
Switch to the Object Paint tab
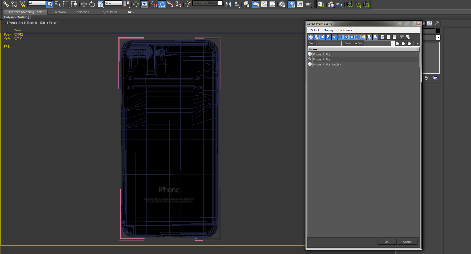[109, 12]
